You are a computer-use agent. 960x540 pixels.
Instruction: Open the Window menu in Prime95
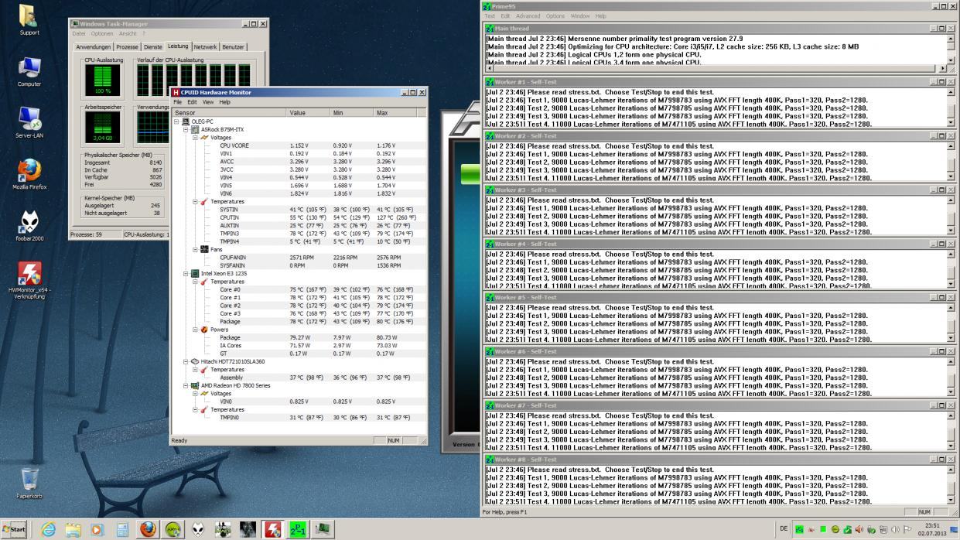coord(580,16)
